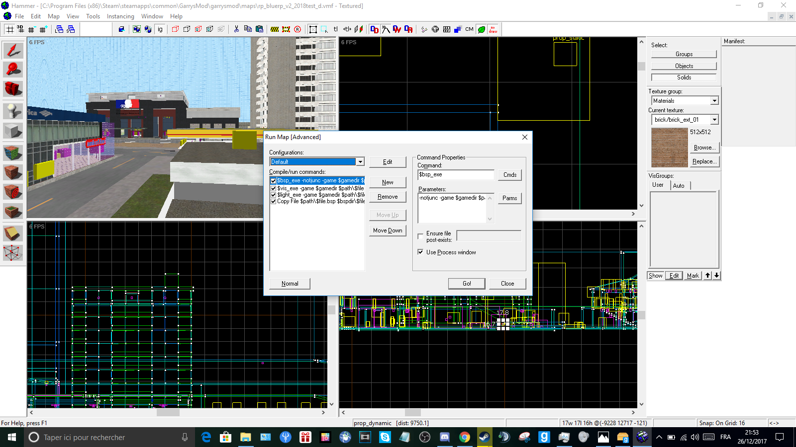
Task: Click Browse... for the current texture
Action: [x=704, y=148]
